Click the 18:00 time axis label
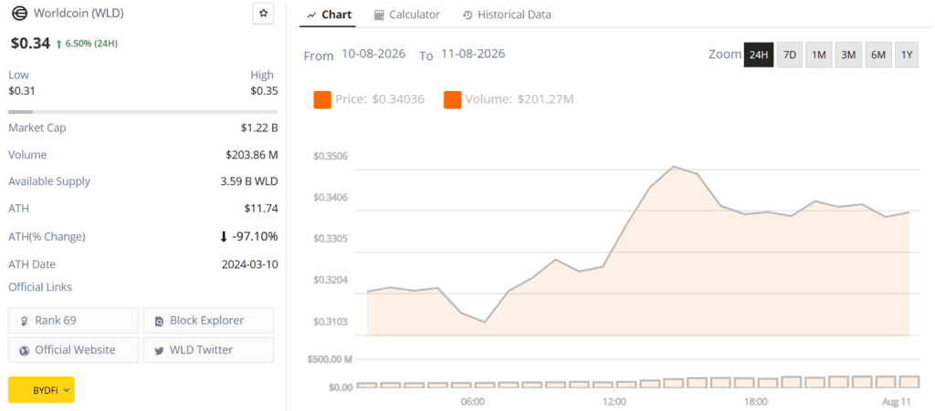The height and width of the screenshot is (411, 935). click(x=755, y=402)
